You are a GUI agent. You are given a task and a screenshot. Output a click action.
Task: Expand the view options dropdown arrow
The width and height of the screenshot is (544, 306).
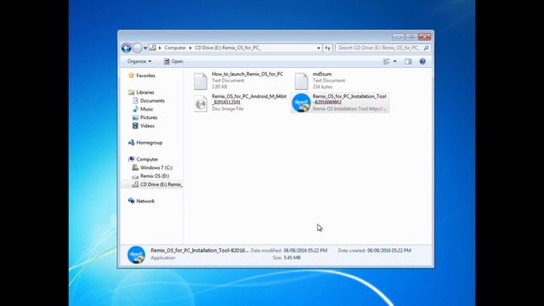click(394, 61)
